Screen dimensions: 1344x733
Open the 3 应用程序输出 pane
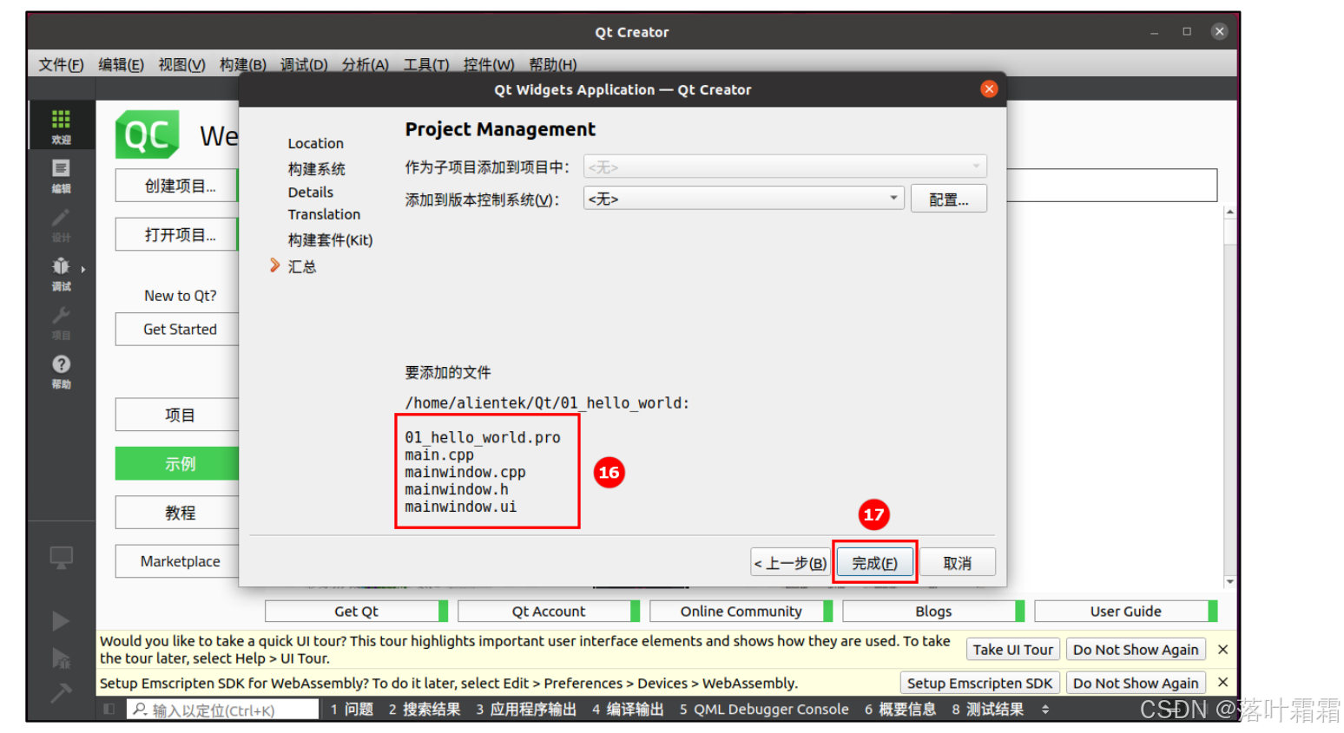[526, 710]
